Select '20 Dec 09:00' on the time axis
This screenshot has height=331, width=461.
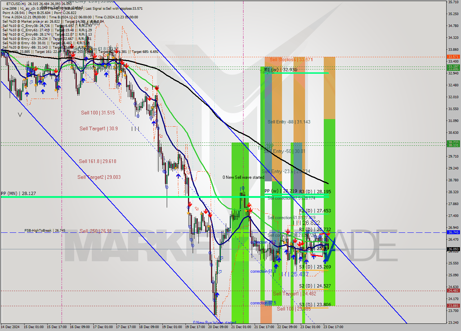(x=218, y=327)
